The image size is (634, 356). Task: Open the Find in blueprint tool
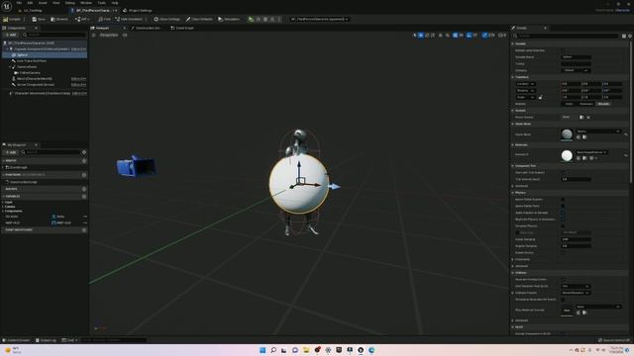click(104, 19)
